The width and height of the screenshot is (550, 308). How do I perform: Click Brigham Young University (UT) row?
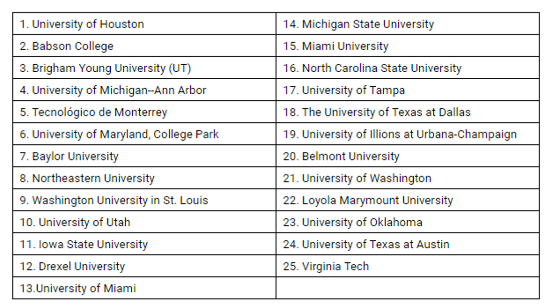tap(105, 68)
